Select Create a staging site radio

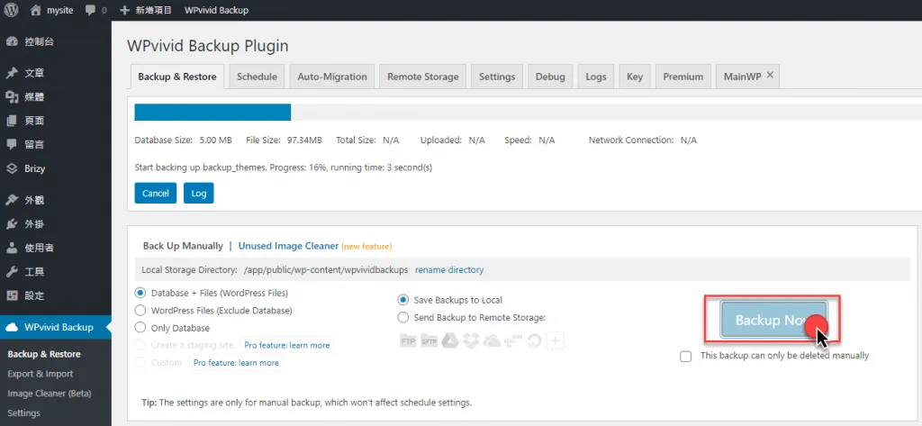140,345
